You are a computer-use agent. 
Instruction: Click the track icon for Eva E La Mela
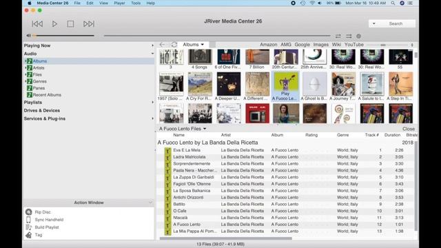167,151
